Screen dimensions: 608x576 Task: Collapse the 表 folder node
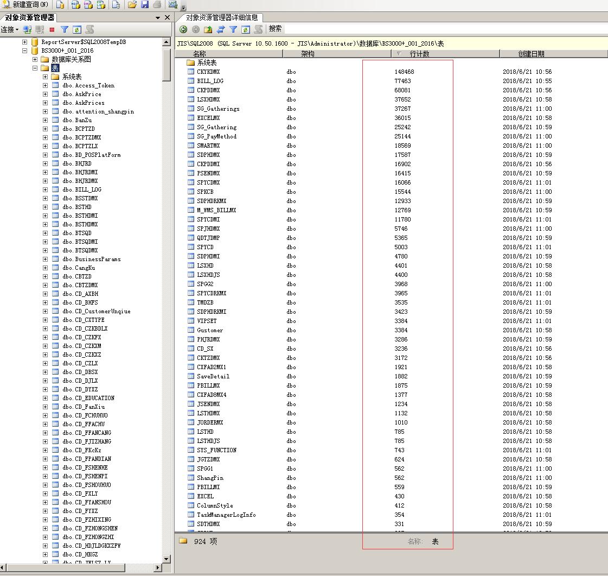[35, 68]
